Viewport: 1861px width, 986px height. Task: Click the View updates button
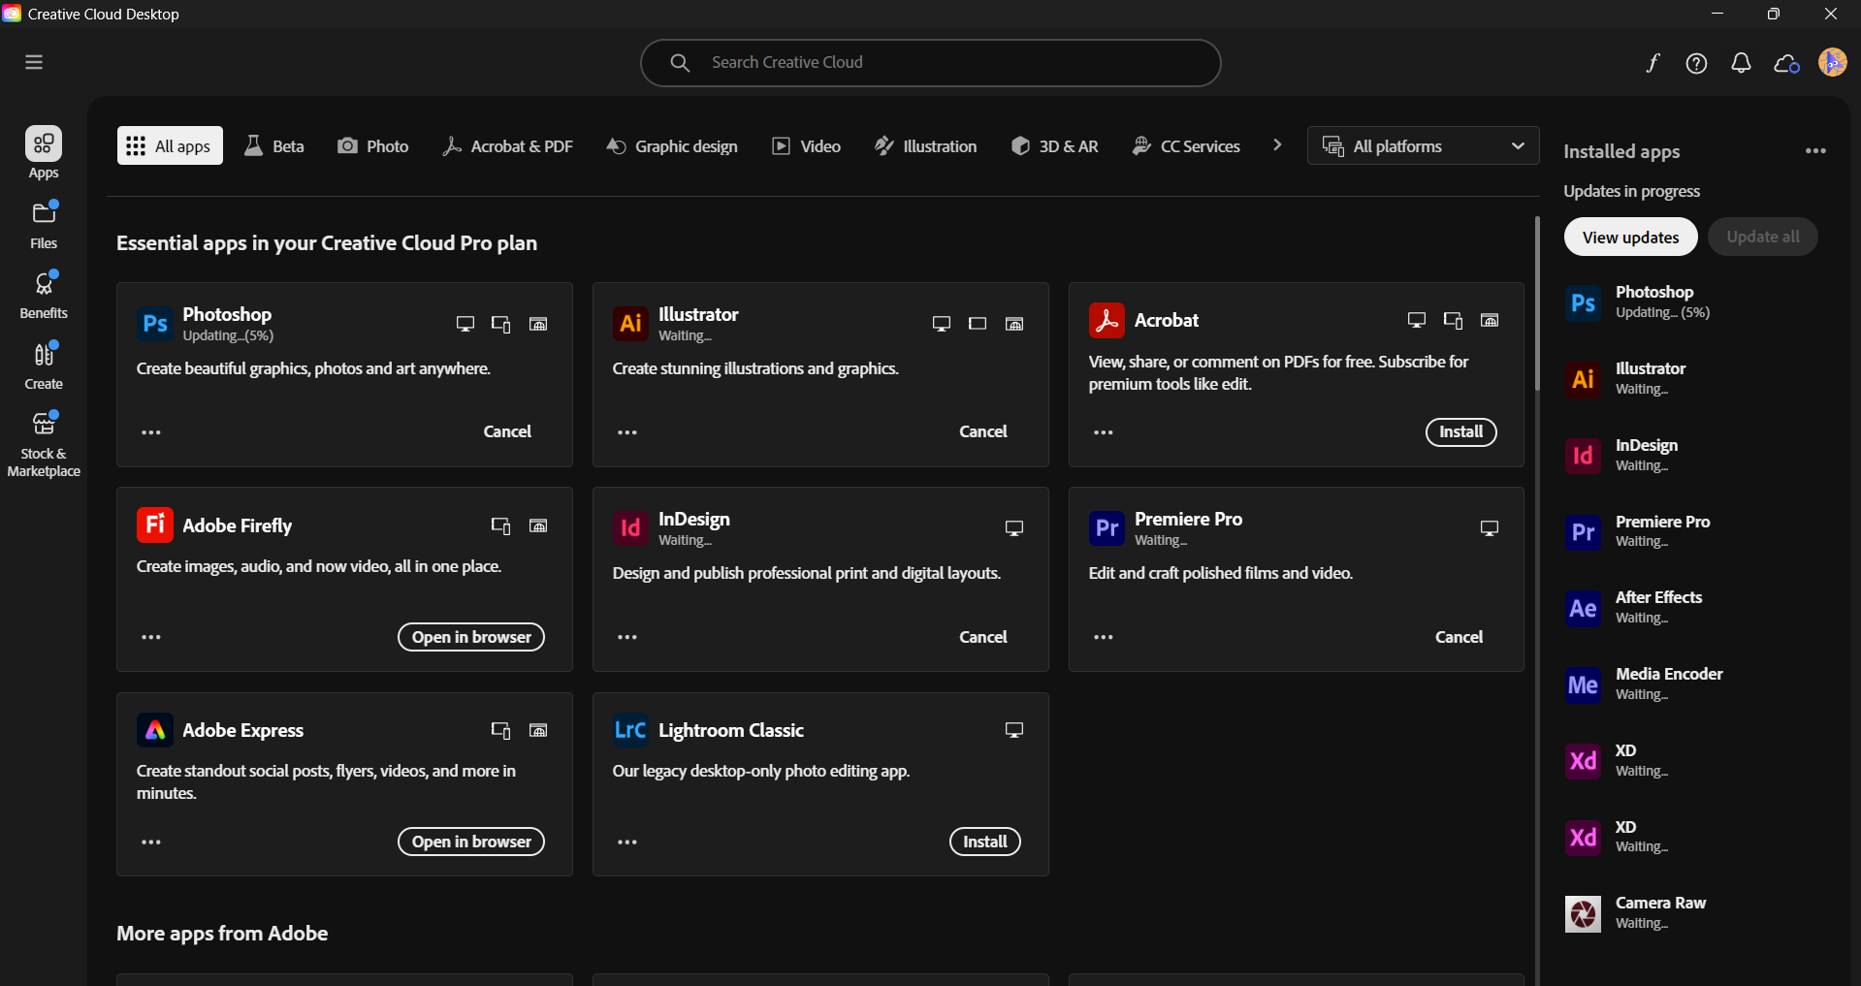[1630, 237]
